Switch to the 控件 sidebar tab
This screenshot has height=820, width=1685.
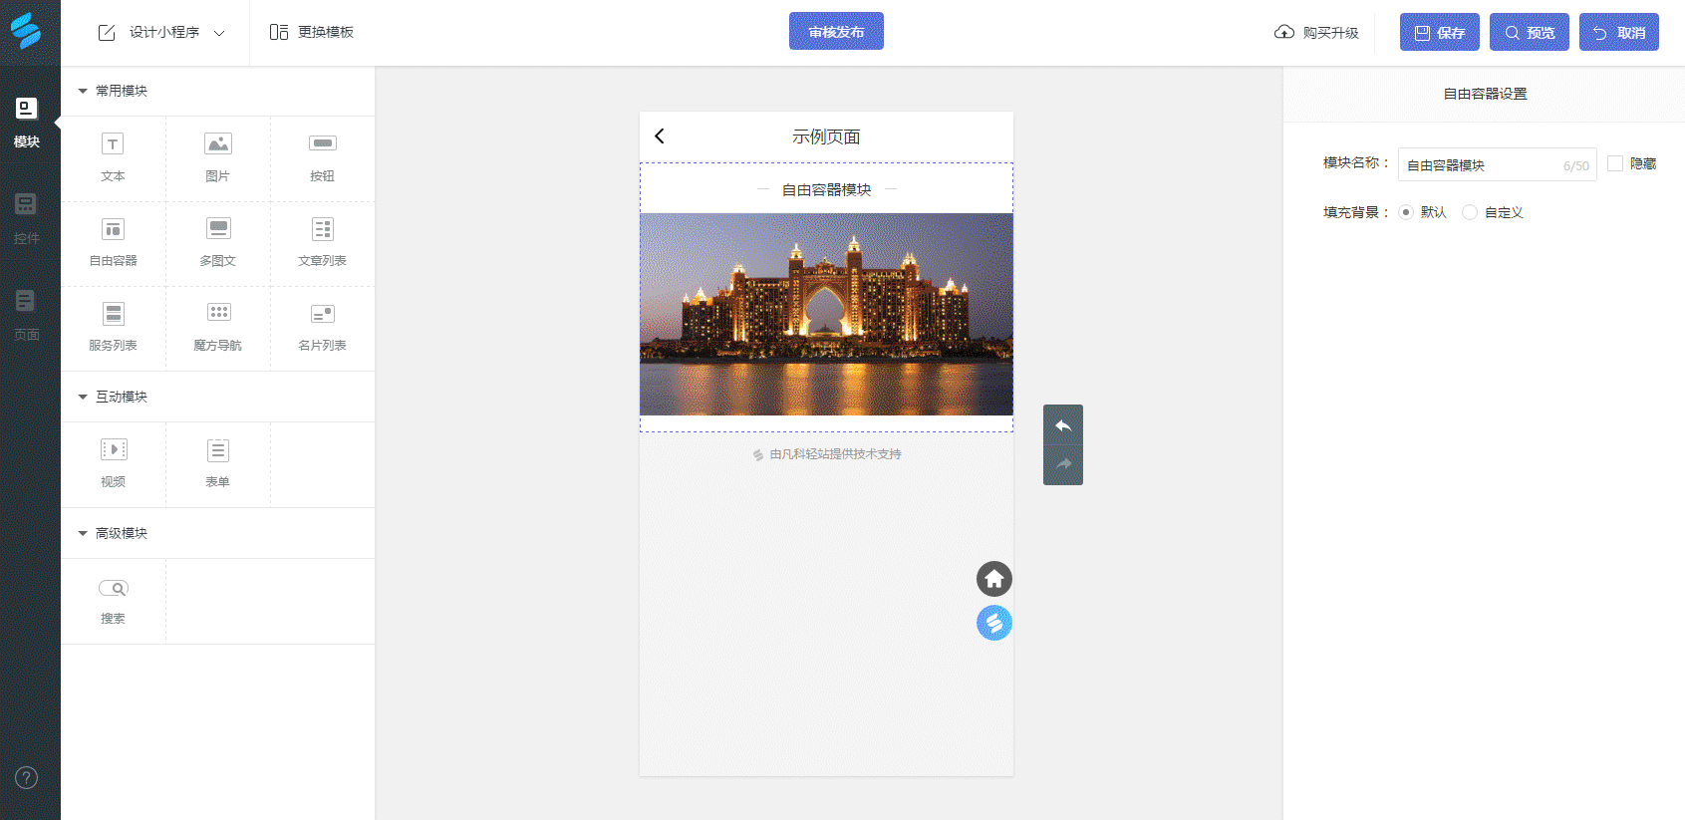[x=27, y=219]
